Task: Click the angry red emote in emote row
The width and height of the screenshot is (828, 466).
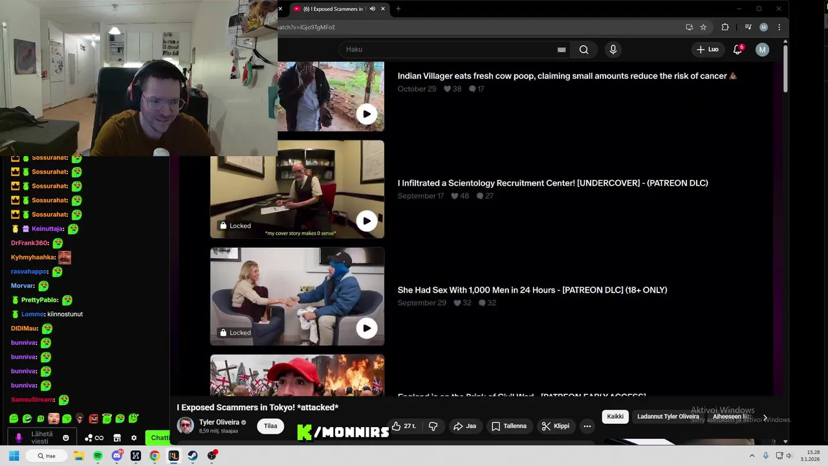Action: pyautogui.click(x=93, y=419)
